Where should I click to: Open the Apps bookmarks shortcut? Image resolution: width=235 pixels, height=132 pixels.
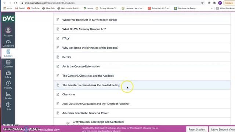tap(8, 8)
